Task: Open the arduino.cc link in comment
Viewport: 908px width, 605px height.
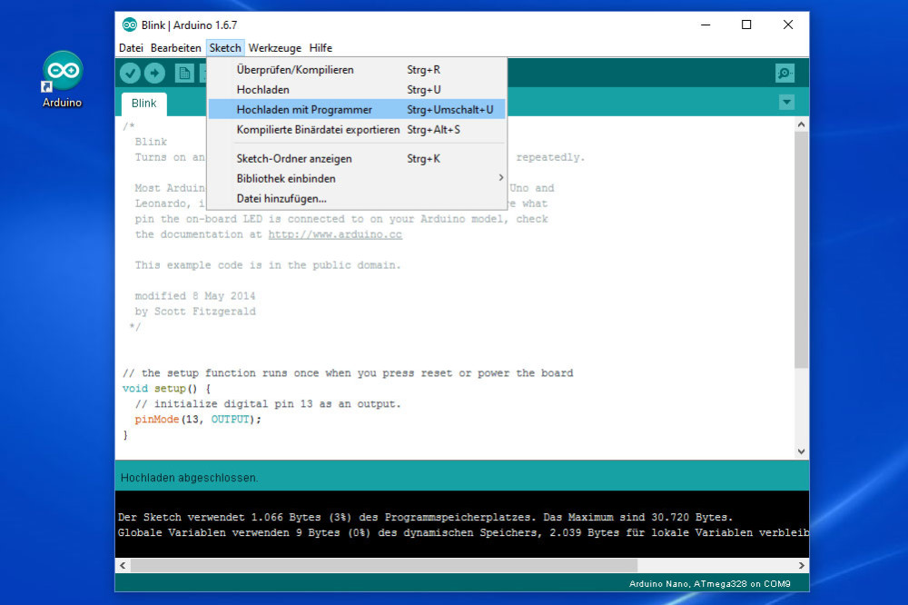Action: pos(334,234)
